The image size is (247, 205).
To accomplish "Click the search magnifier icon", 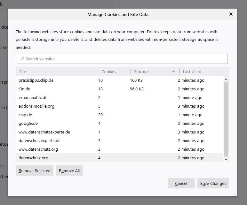I will 22,59.
